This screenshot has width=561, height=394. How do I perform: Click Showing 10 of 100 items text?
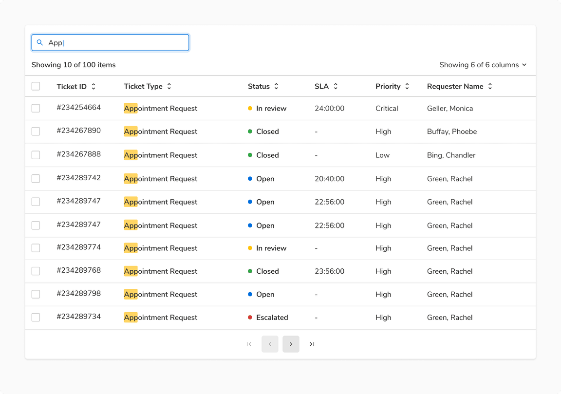pos(74,65)
